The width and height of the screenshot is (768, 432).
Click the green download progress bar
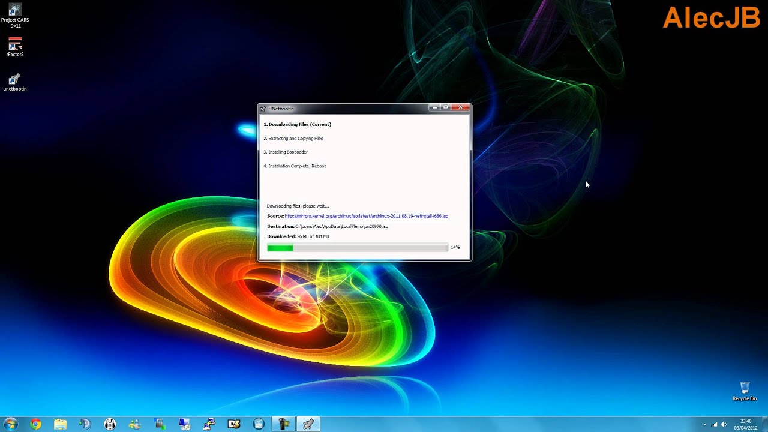pos(358,247)
